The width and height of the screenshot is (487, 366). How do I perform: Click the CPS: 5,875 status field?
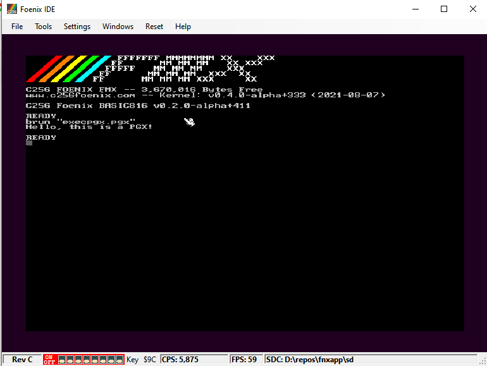coord(194,360)
